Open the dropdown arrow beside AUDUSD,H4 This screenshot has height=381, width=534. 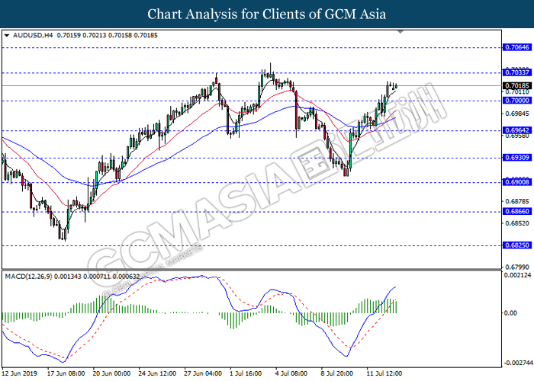point(7,35)
